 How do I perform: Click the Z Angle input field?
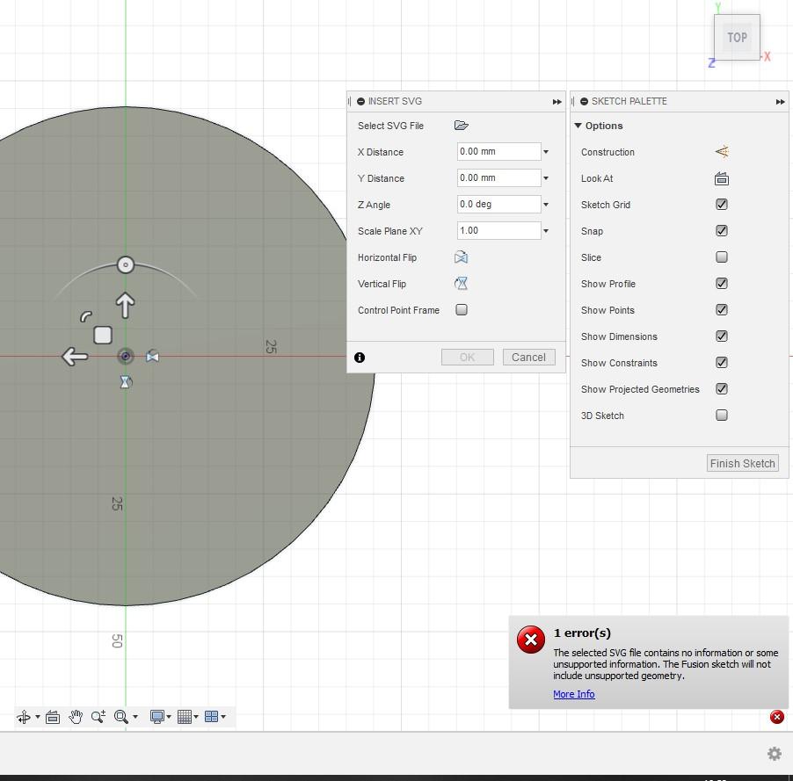tap(498, 204)
